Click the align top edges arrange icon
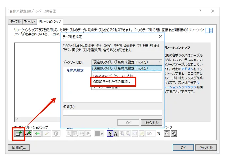 tap(75, 133)
